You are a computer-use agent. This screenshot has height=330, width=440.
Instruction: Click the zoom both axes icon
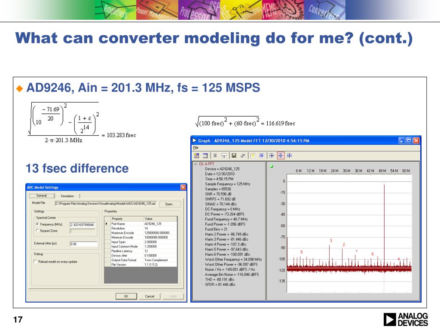coord(272,156)
